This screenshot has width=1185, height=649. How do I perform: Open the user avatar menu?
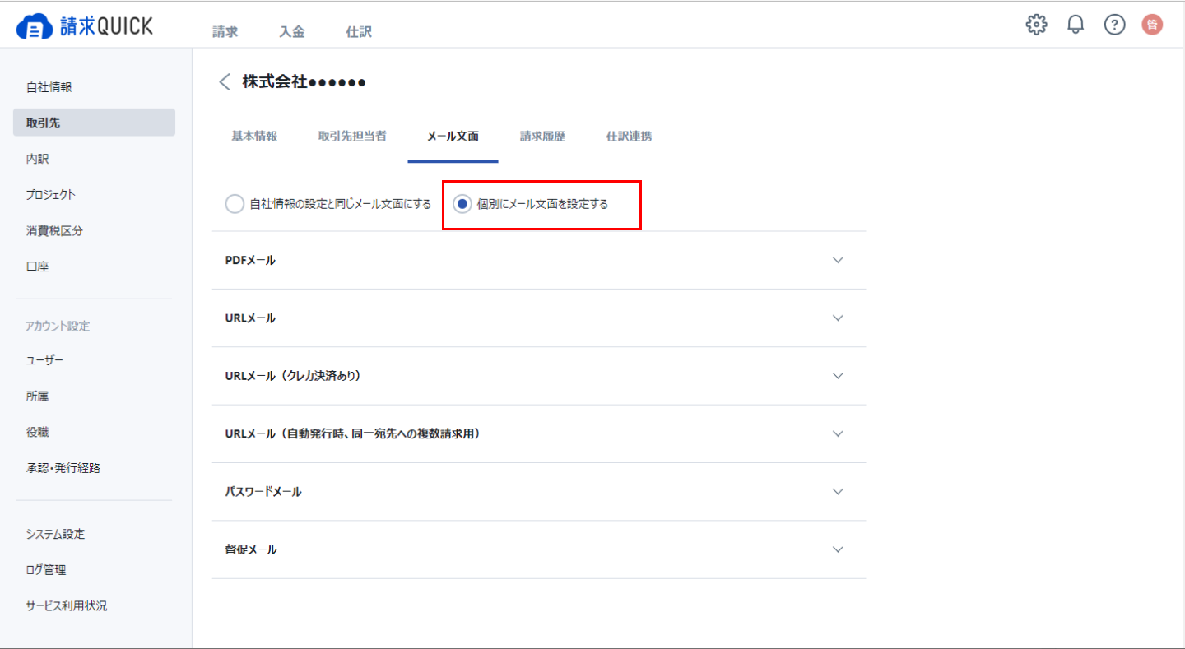(1153, 25)
